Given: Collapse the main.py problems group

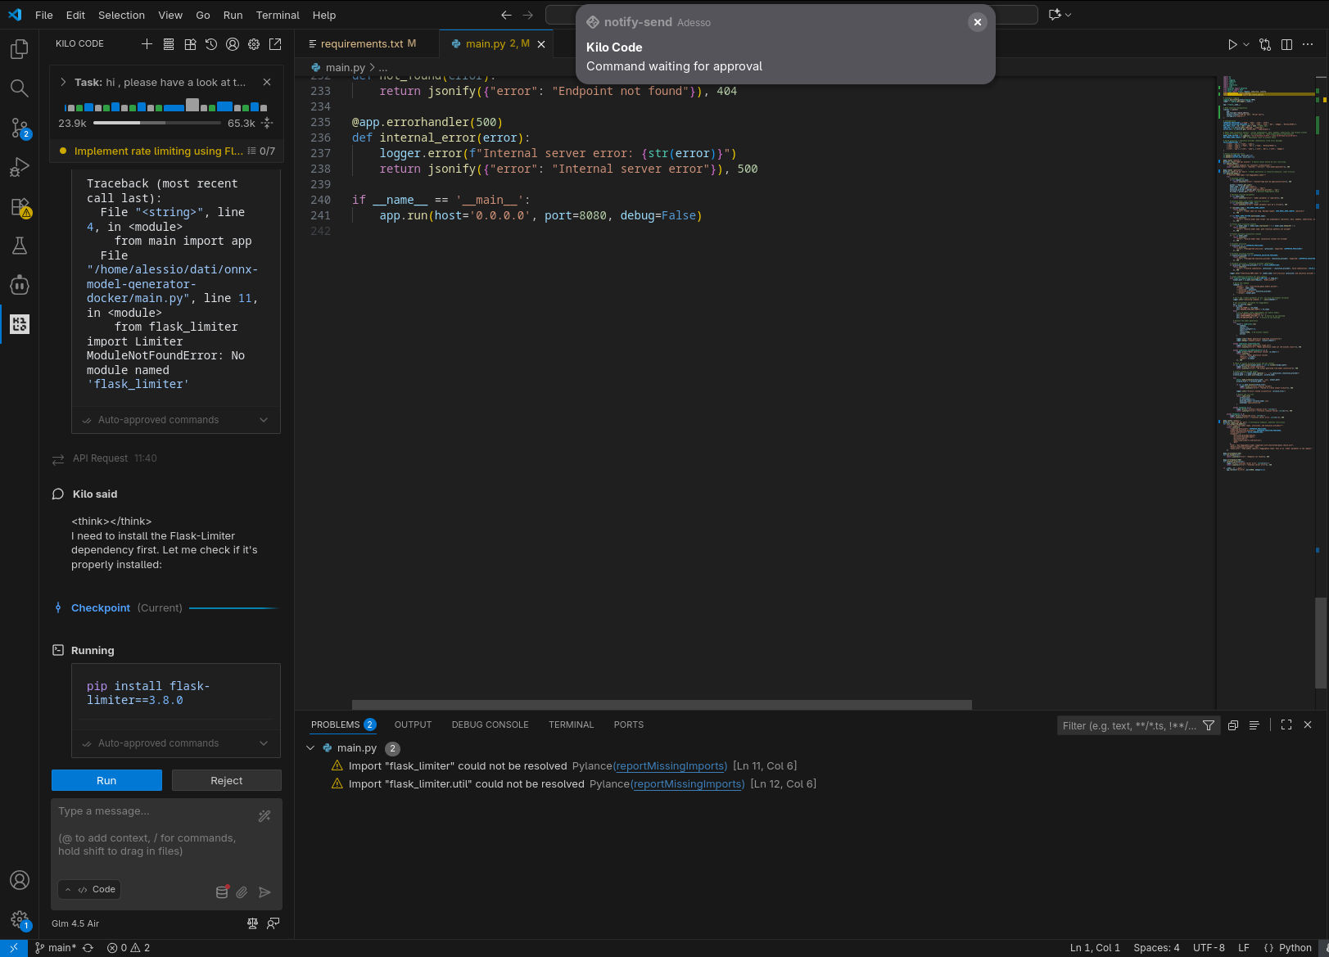Looking at the screenshot, I should coord(310,748).
